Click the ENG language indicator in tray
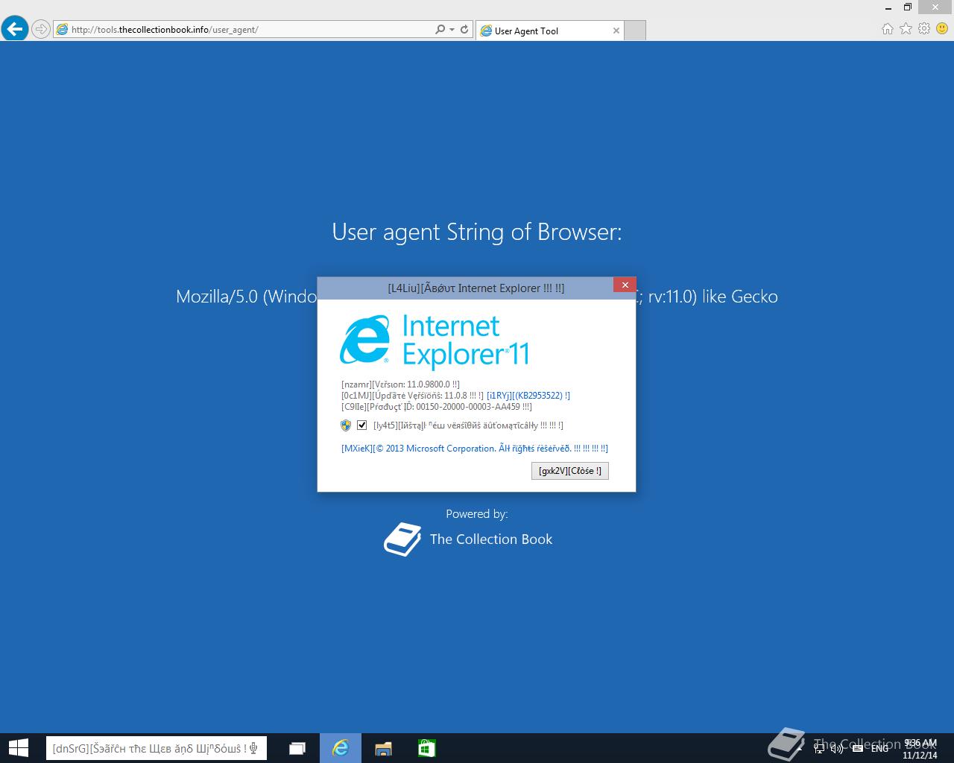The width and height of the screenshot is (954, 763). (879, 748)
